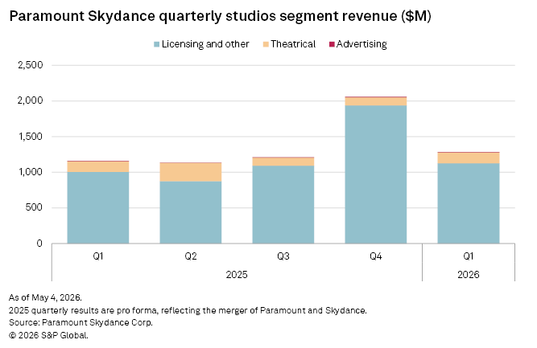Click the 2025 year label
The image size is (537, 348).
click(x=237, y=275)
